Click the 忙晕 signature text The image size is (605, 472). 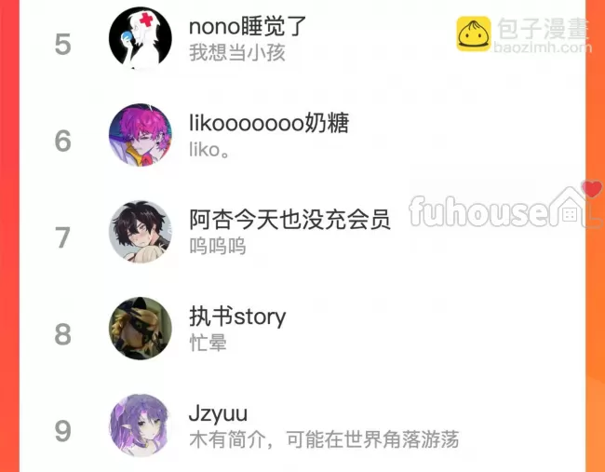208,344
